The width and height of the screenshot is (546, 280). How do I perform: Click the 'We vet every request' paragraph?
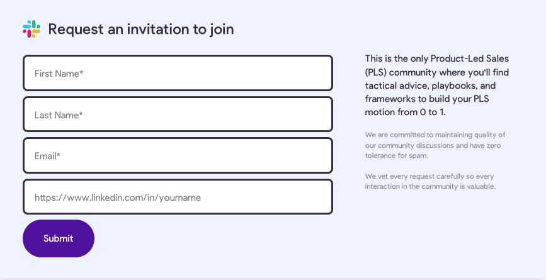[x=430, y=181]
